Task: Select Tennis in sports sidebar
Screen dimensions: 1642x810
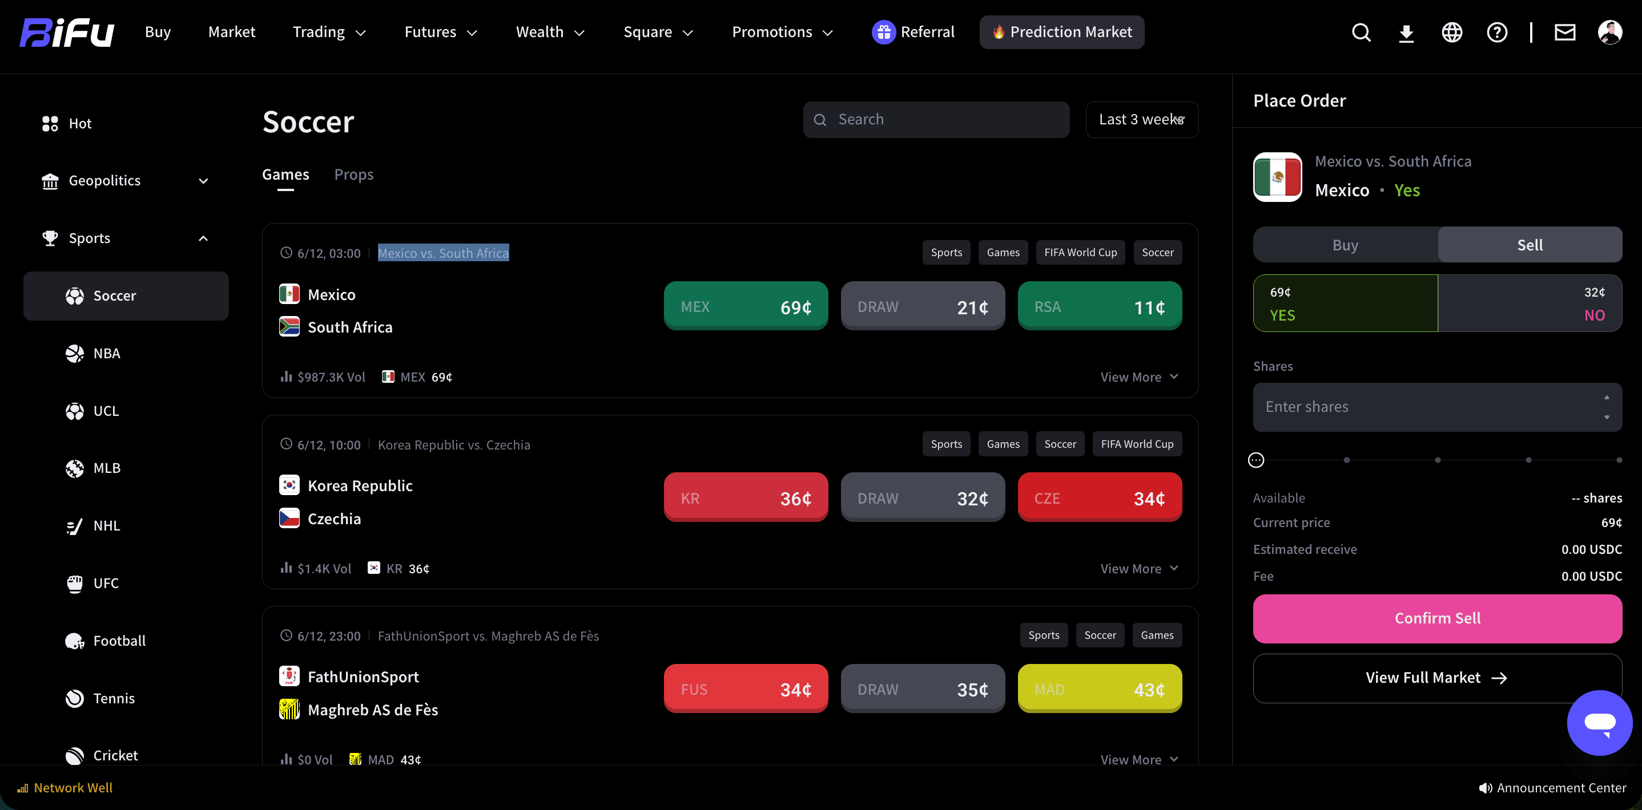Action: (126, 698)
